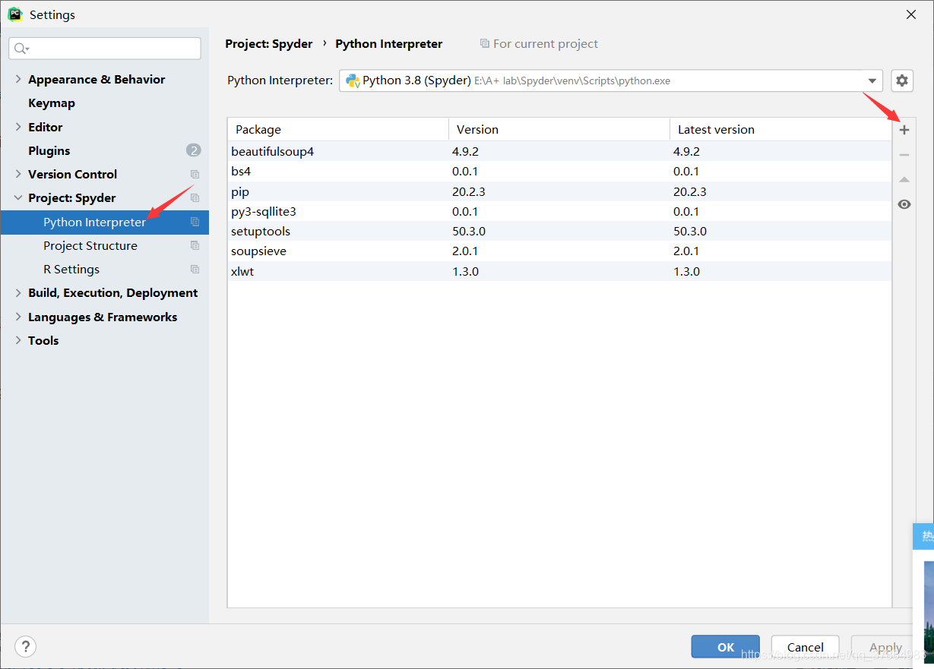Select Python Interpreter in the tree

(x=105, y=222)
